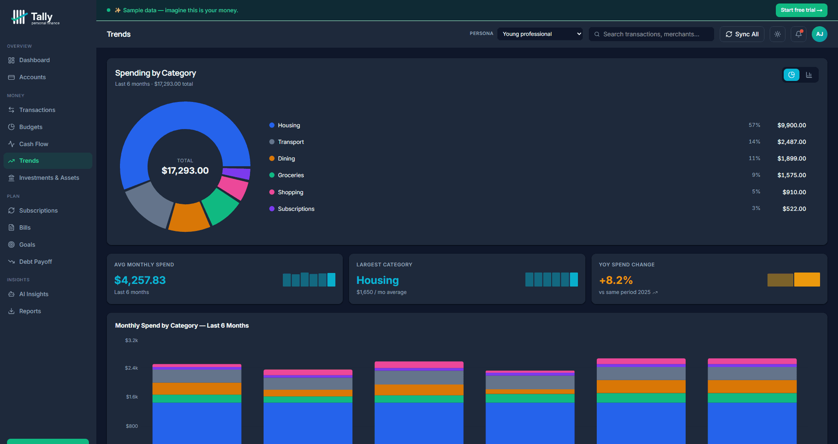Click the Debt Payoff trending-down icon
The image size is (838, 444).
11,262
